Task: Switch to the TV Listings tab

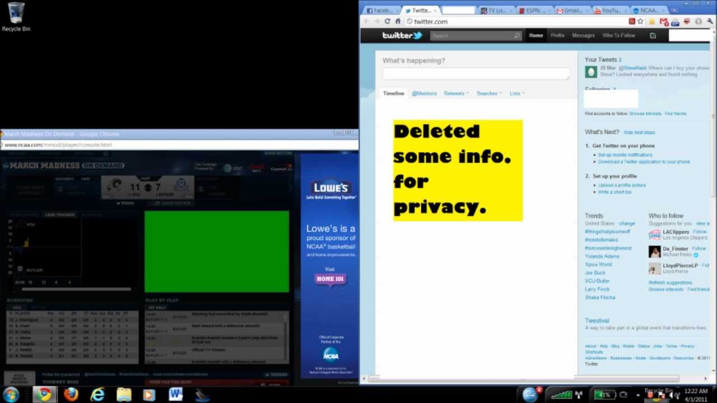Action: [x=496, y=10]
